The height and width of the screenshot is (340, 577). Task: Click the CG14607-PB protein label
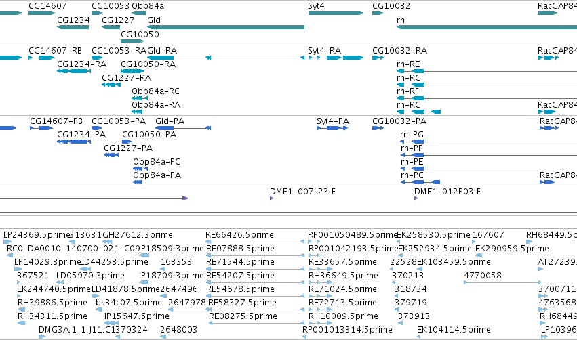point(56,121)
